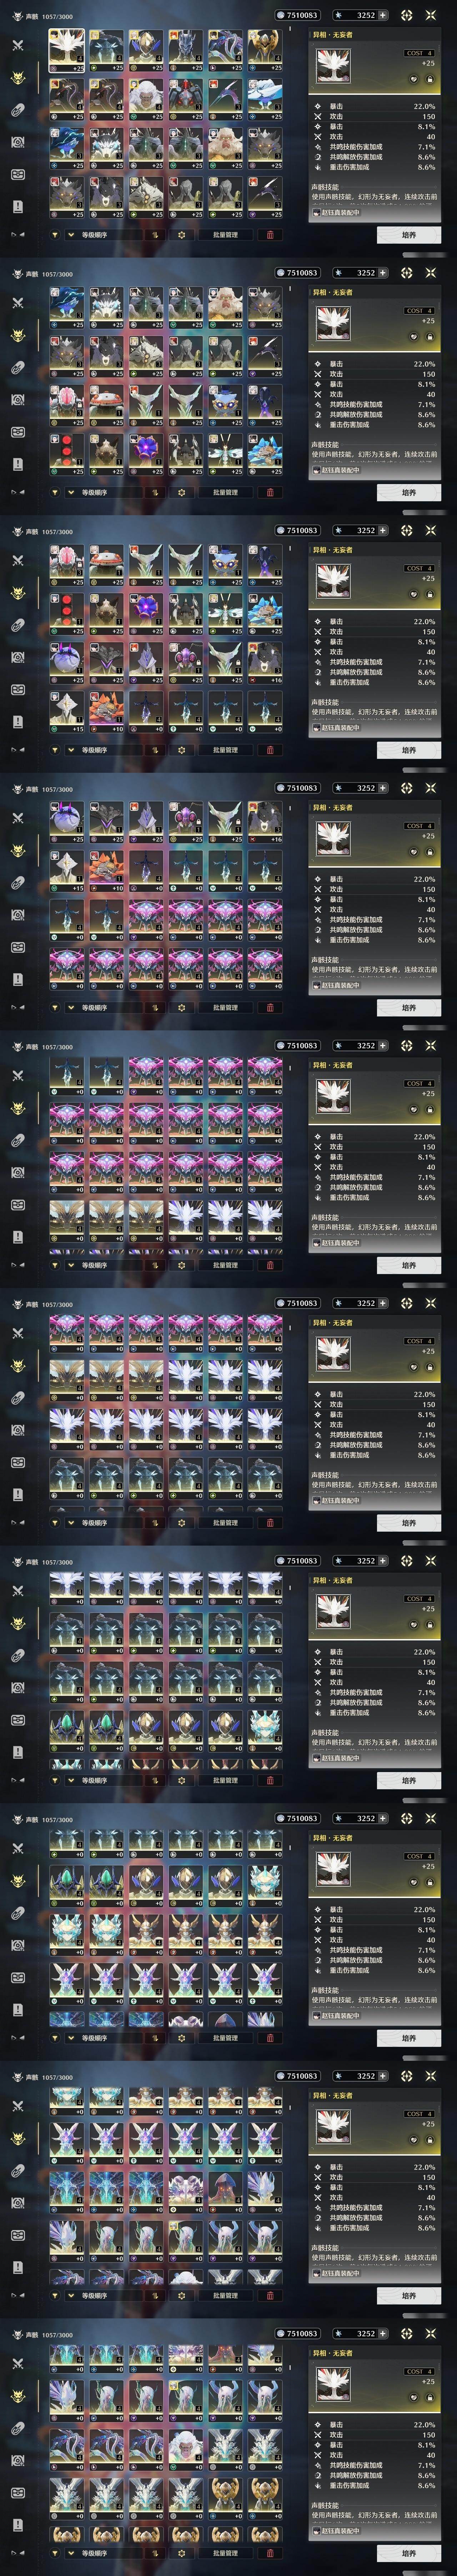The image size is (457, 2576).
Task: Switch to the chain-link sidebar tab, top panel
Action: [17, 110]
